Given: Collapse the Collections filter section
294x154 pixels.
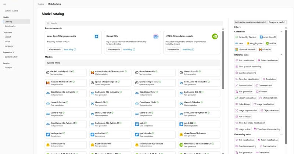Looking at the screenshot, I should (x=282, y=32).
